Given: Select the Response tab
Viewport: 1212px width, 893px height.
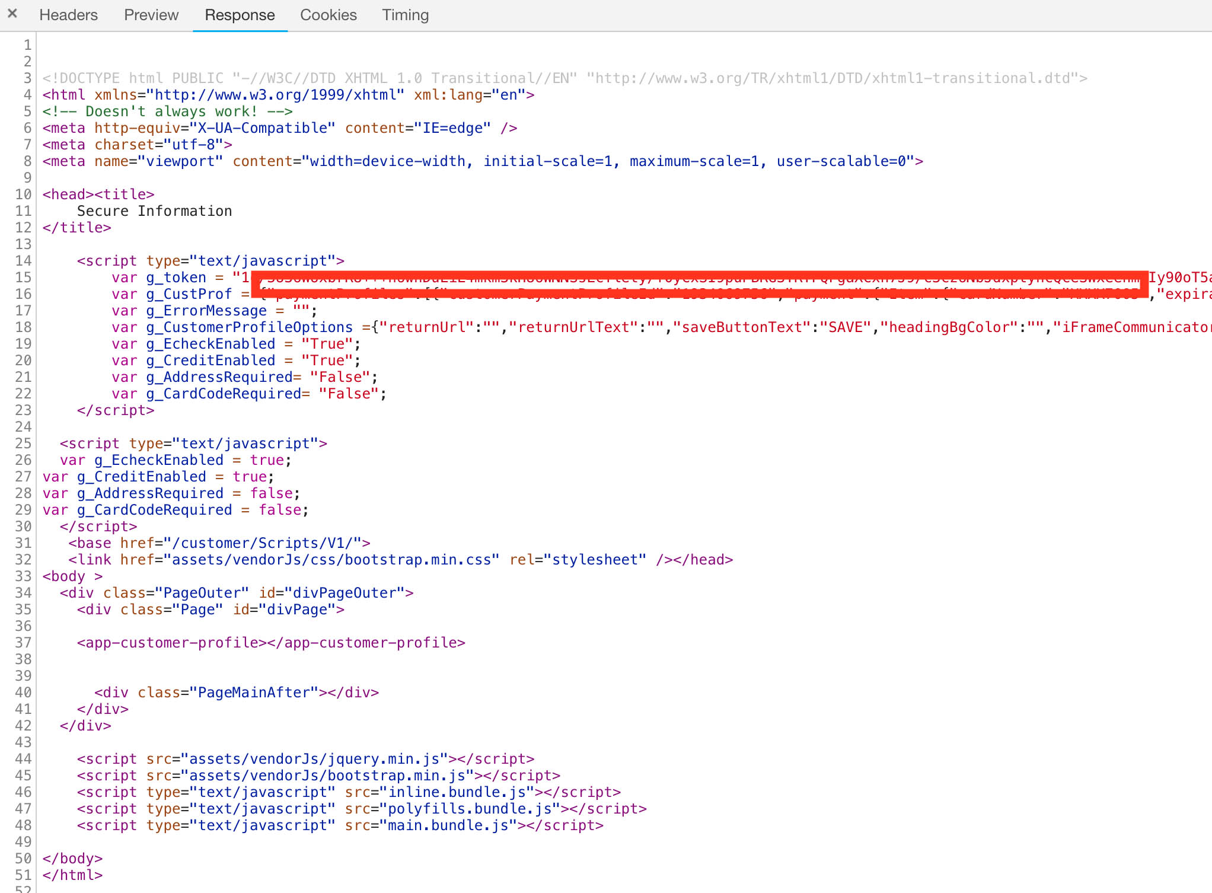Looking at the screenshot, I should pos(240,15).
